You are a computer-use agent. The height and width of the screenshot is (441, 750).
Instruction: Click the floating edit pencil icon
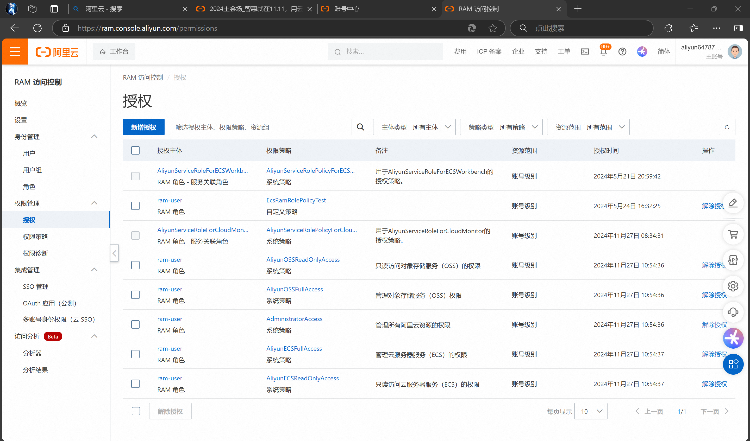(x=733, y=203)
